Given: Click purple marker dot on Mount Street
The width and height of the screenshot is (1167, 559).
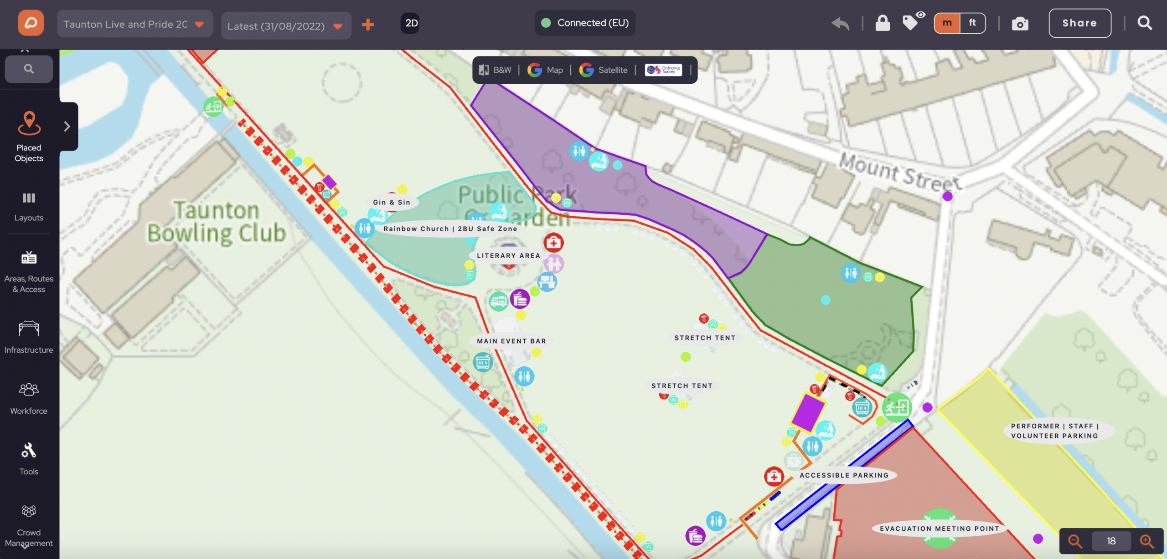Looking at the screenshot, I should click(x=947, y=196).
